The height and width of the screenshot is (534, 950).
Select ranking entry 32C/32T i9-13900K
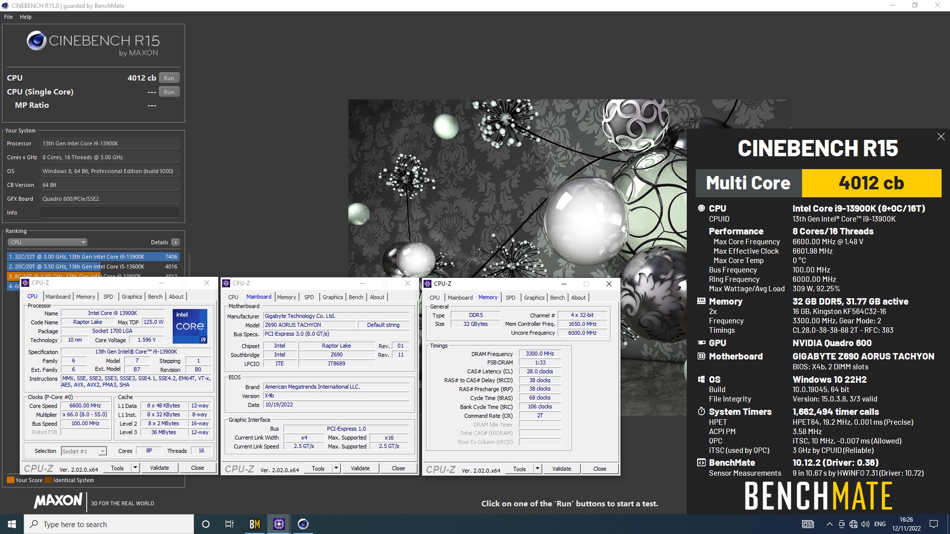pos(93,257)
